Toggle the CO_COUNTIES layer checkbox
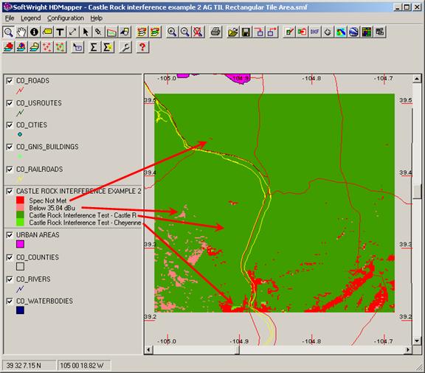Screen dimensions: 425x373 pyautogui.click(x=10, y=257)
